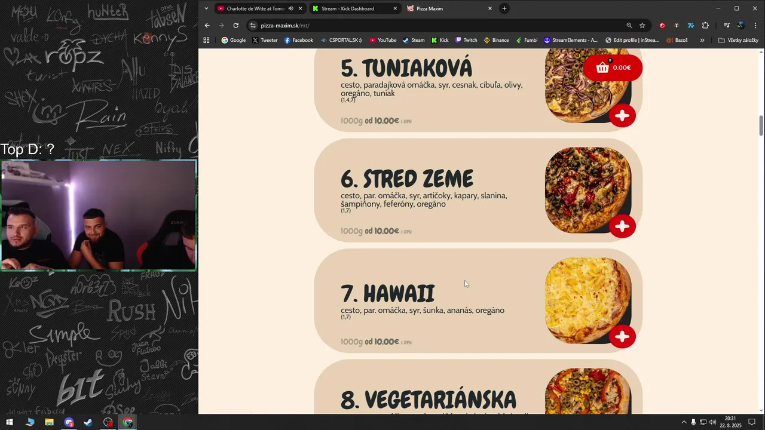
Task: Open the Kick bookmark
Action: point(440,40)
